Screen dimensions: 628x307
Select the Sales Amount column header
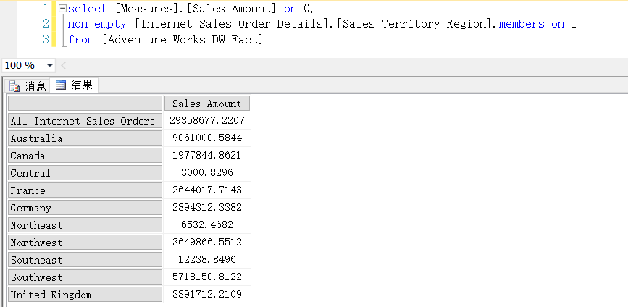pyautogui.click(x=207, y=104)
